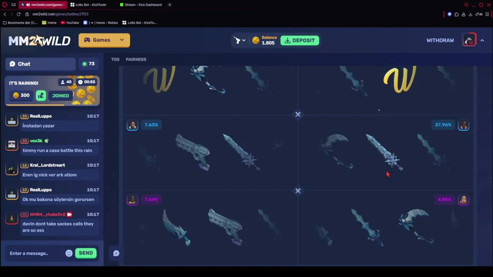
Task: Open a new browser tab with plus
Action: pyautogui.click(x=169, y=5)
